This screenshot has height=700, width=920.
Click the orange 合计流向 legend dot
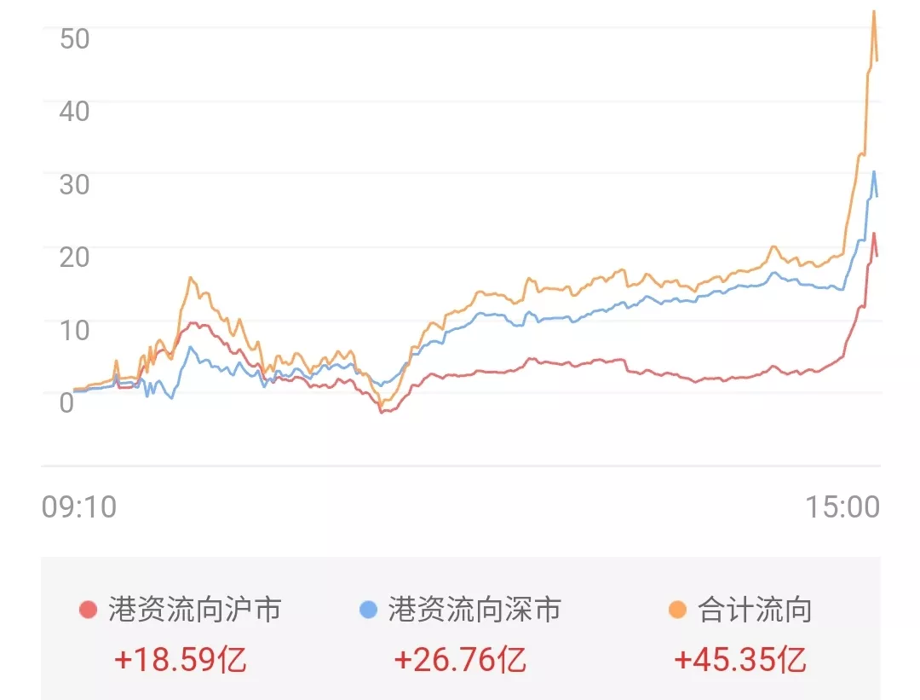(x=677, y=610)
